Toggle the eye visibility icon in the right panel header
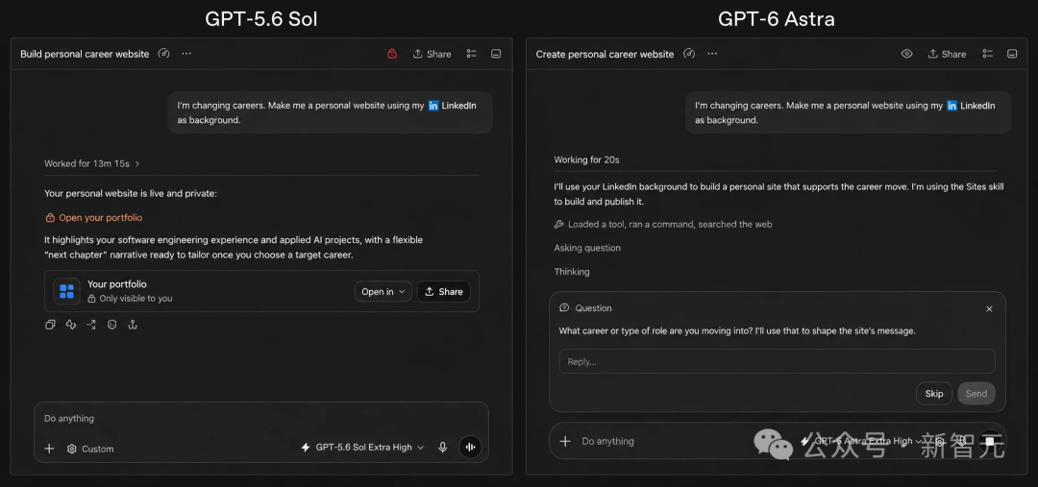 [907, 54]
